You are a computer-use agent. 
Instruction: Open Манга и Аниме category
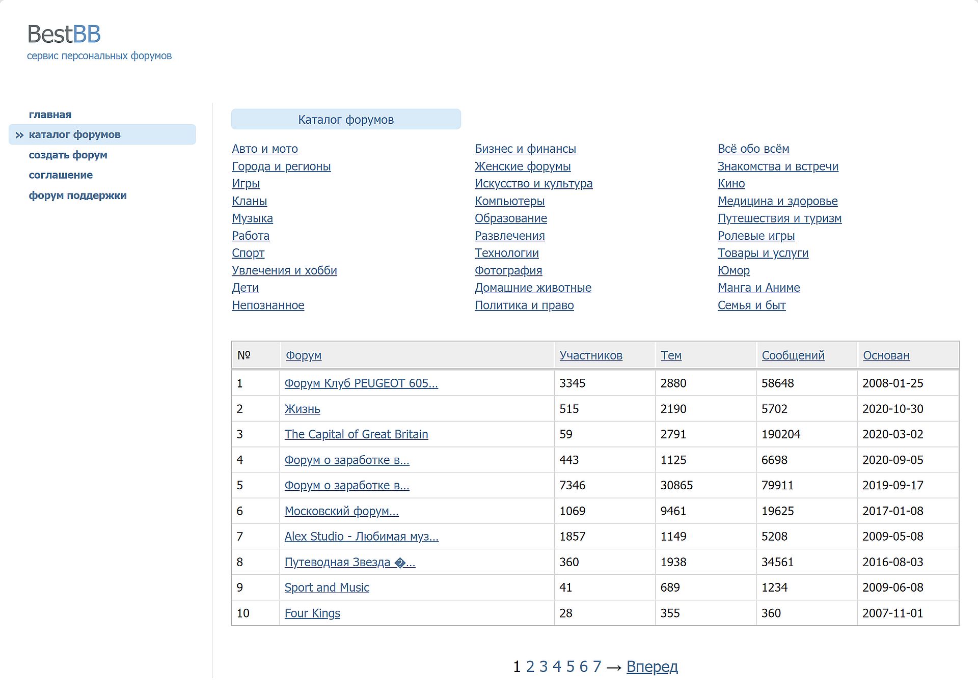(758, 288)
